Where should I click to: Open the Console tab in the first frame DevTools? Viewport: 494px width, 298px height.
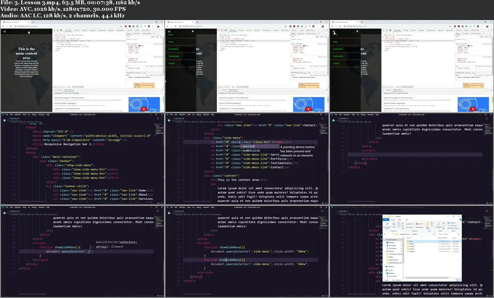[x=76, y=30]
